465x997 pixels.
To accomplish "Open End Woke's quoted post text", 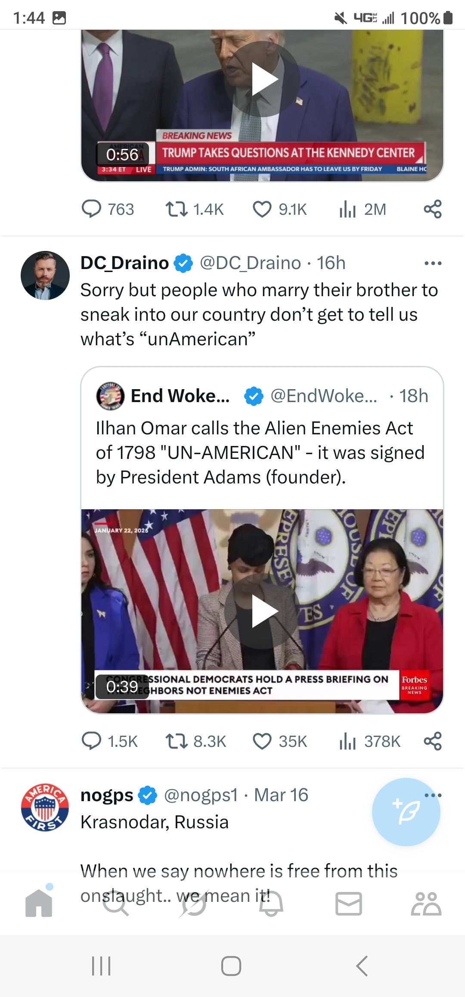I will click(x=260, y=452).
